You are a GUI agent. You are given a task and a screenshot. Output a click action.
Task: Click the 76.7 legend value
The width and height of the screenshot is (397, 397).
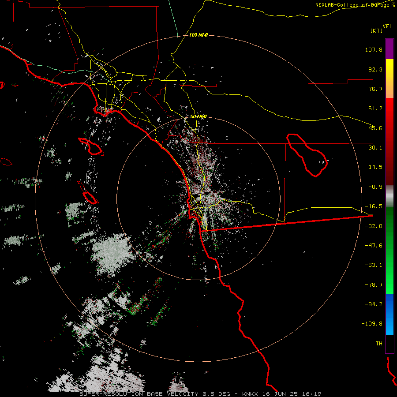coord(375,89)
